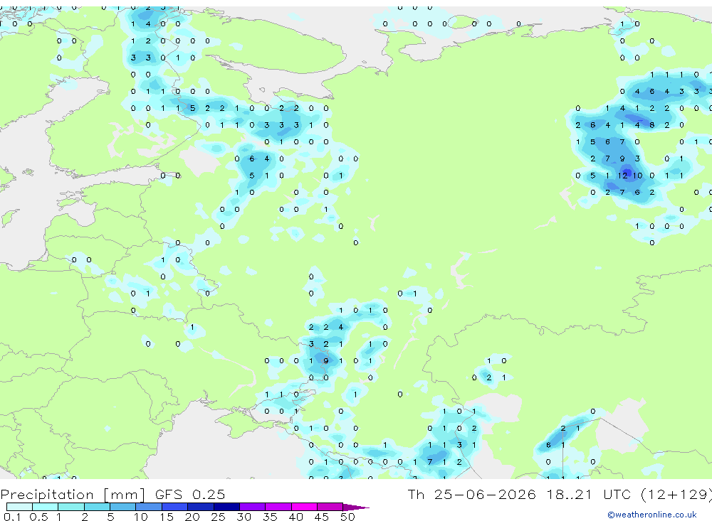Screen dimensions: 712x521
Task: Click the '12' precipitation value on the map
Action: 622,176
